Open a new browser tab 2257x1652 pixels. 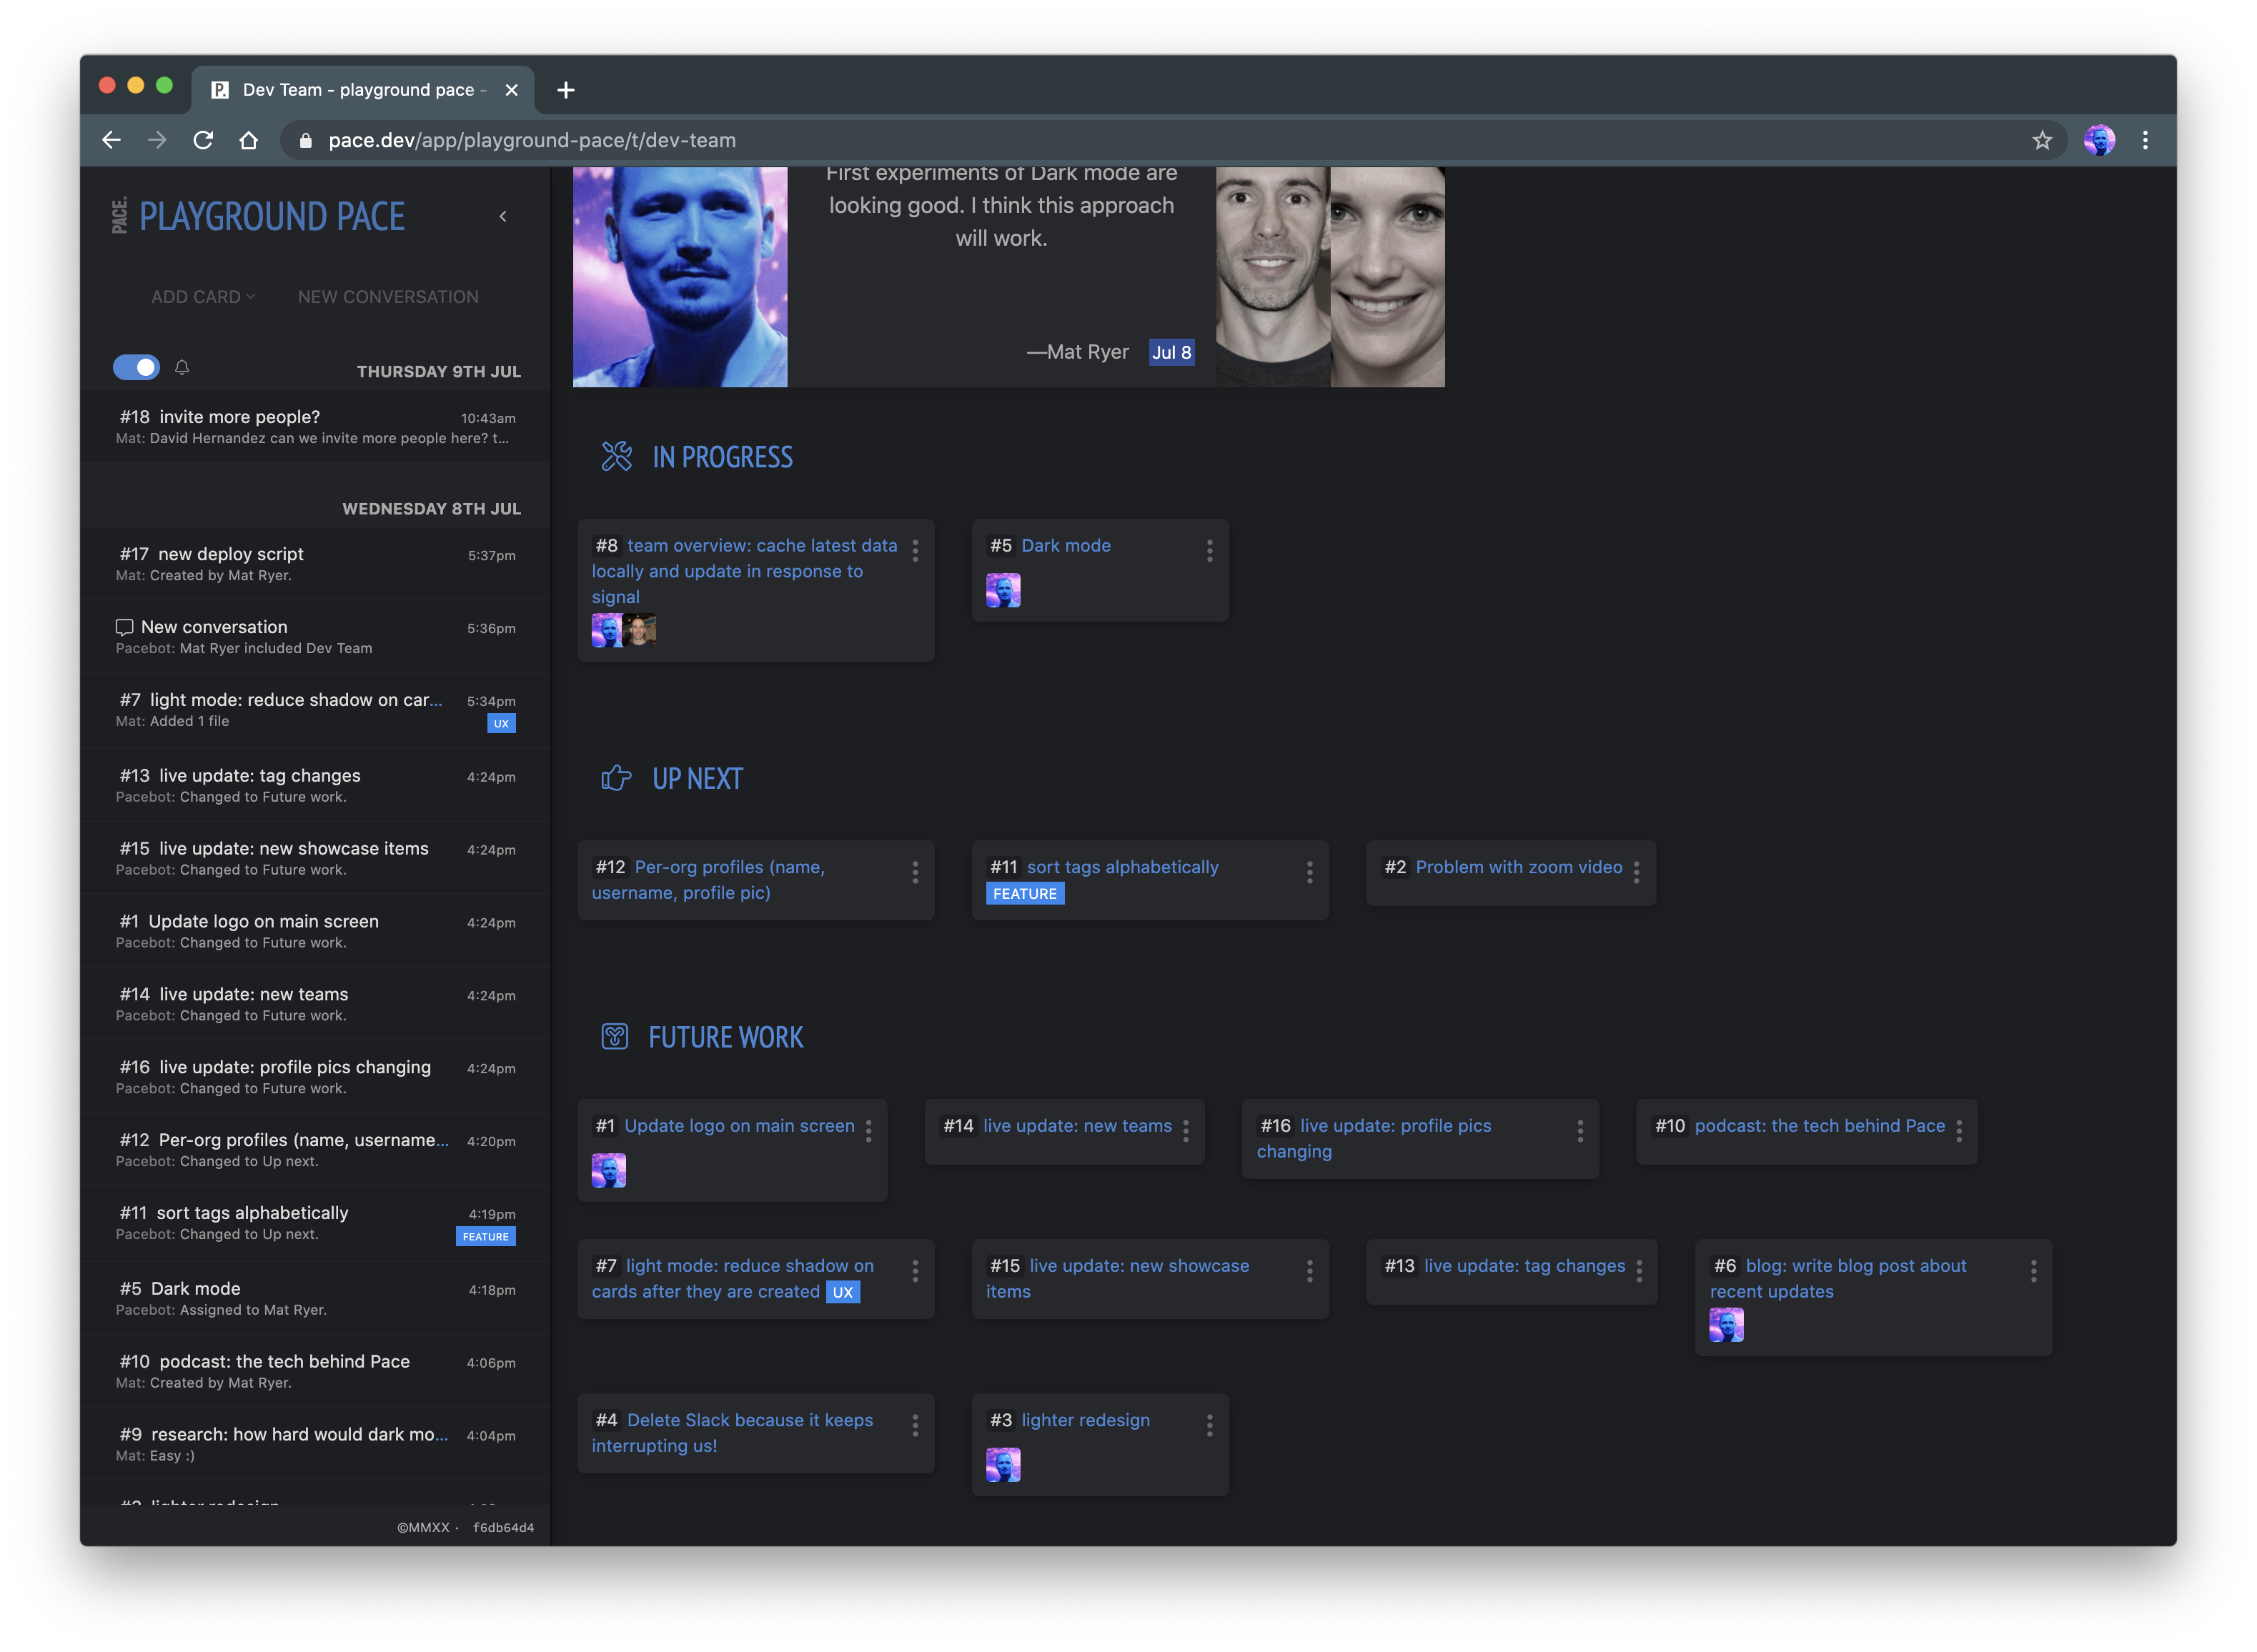(x=566, y=90)
